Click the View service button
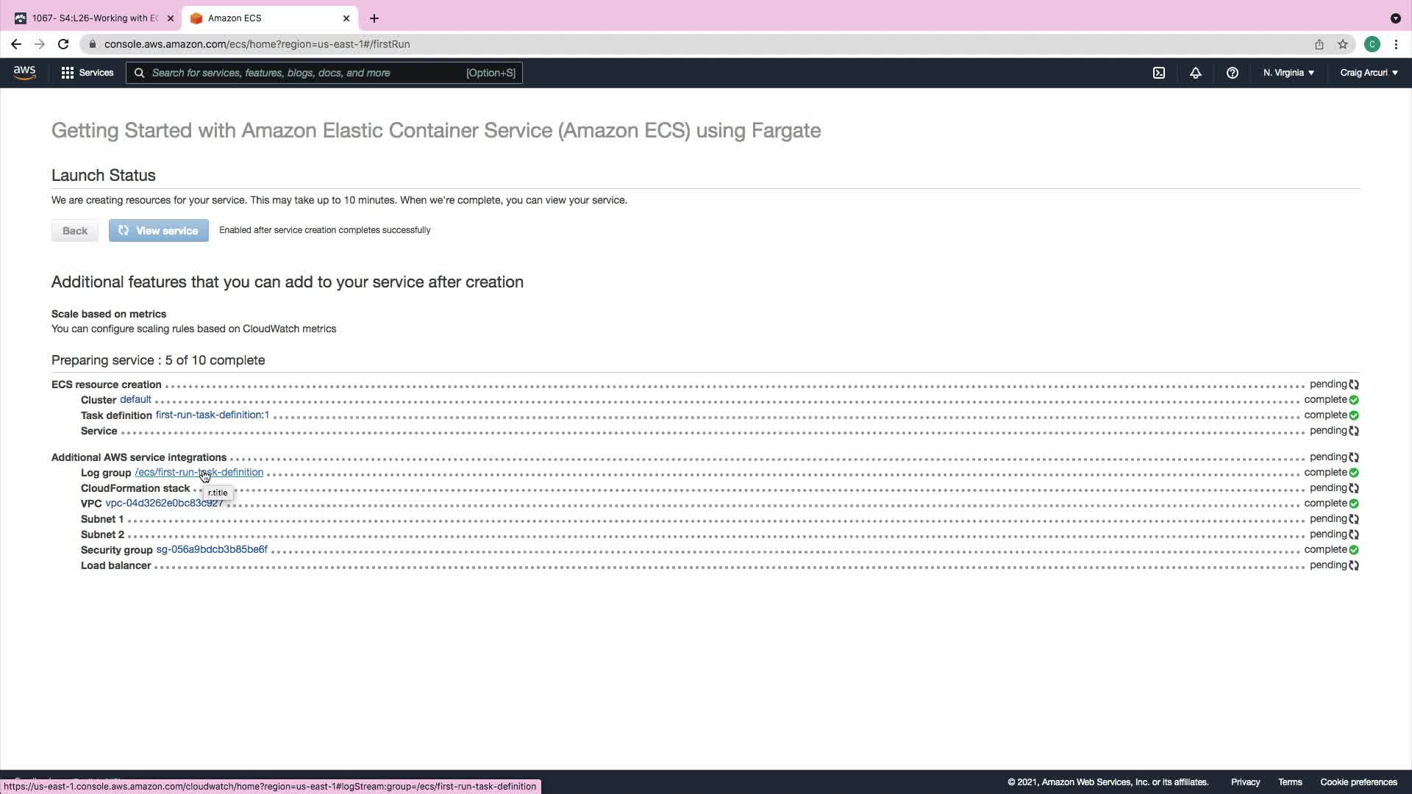 point(159,231)
